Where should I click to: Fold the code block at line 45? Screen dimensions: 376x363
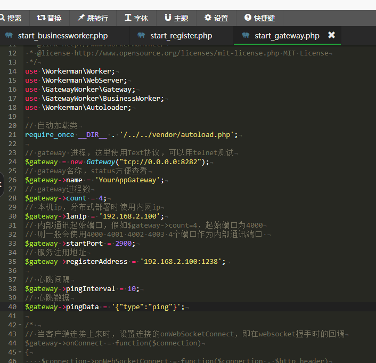click(x=20, y=352)
